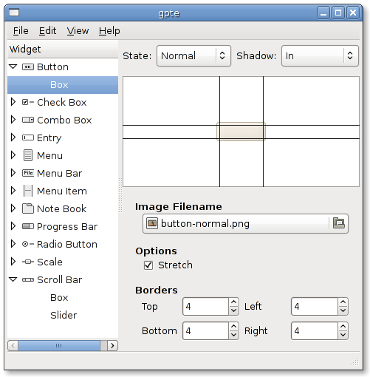Open the file browser folder icon

[x=339, y=223]
